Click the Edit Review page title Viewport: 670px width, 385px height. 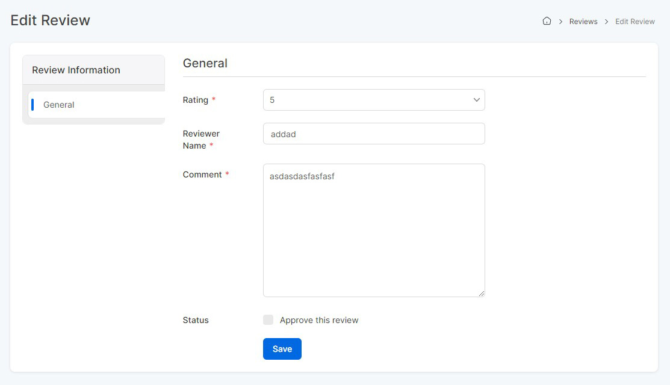coord(51,20)
